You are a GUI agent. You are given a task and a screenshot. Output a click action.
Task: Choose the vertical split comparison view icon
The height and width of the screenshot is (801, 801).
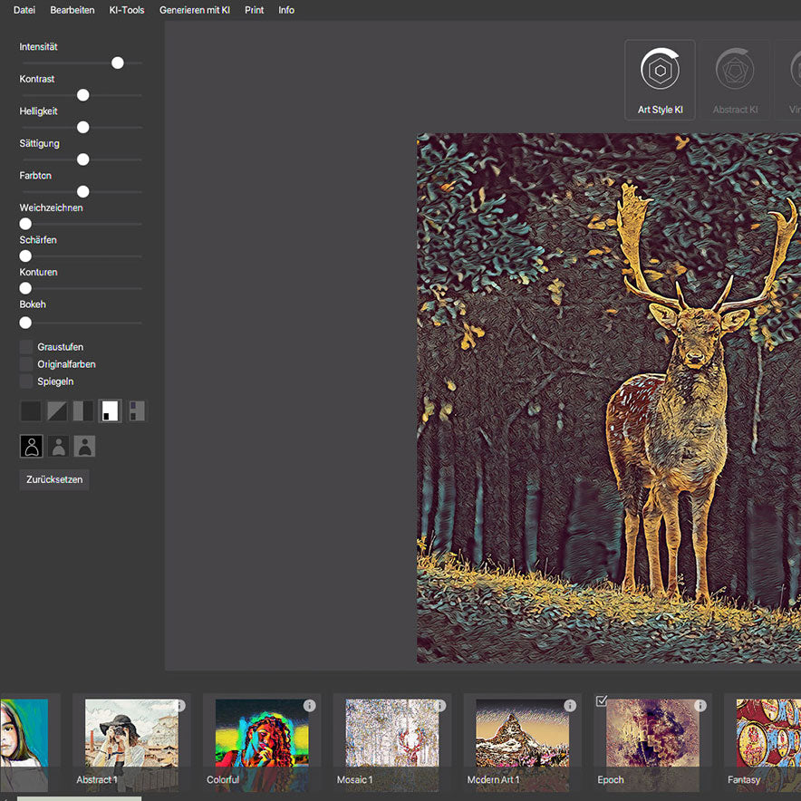[83, 410]
